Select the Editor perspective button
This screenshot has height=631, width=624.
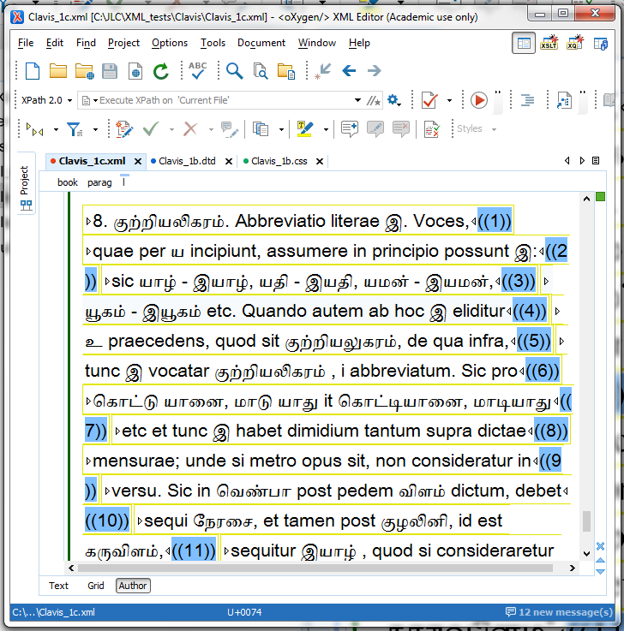click(524, 43)
